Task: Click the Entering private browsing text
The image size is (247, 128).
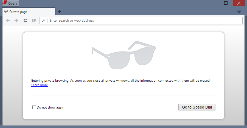Action: tap(121, 81)
